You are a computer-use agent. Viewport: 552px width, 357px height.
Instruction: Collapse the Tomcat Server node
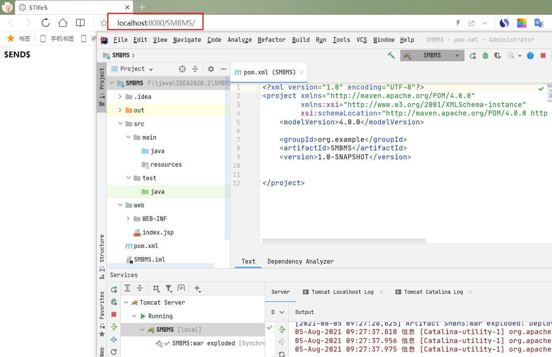(x=126, y=302)
